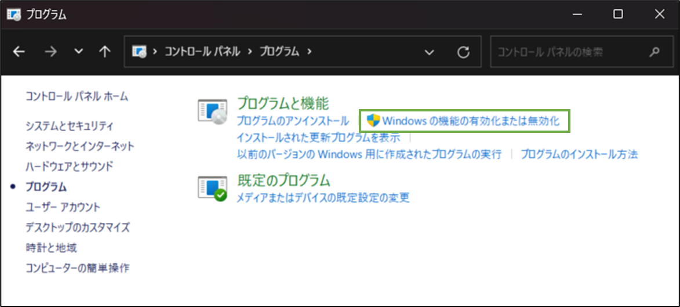Select コントロール パネル in the address breadcrumb
Viewport: 680px width, 307px height.
(202, 52)
